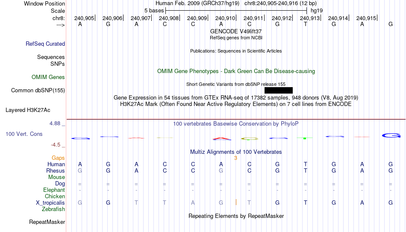Click the 240,913 ruler position
Image resolution: width=406 pixels, height=232 pixels.
[x=310, y=18]
